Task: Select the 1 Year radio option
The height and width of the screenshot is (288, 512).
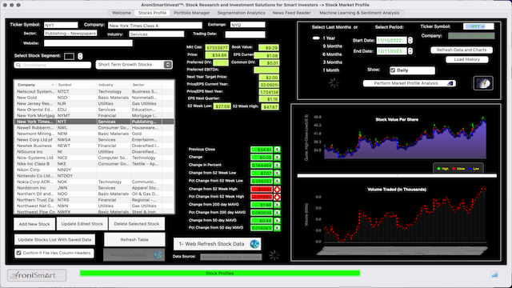Action: (x=316, y=38)
